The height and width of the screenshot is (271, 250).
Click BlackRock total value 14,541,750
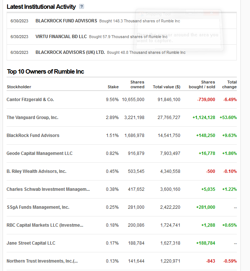point(169,135)
